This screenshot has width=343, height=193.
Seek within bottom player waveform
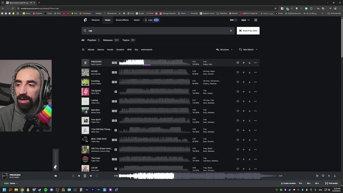[198, 176]
